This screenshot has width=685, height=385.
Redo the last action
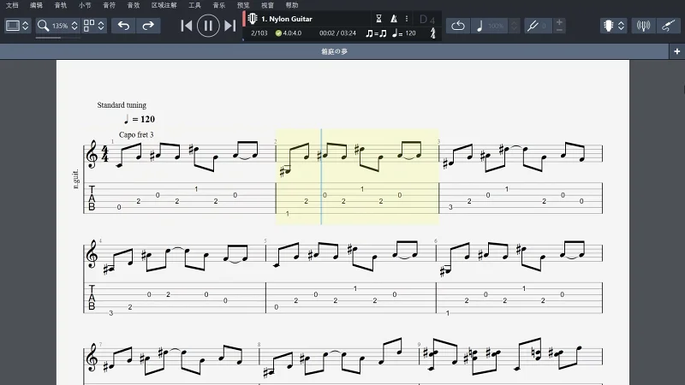(148, 26)
